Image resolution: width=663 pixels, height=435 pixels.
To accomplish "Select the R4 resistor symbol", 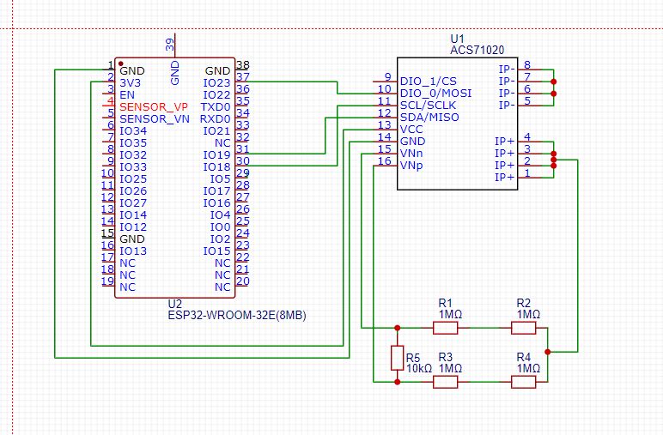I will click(524, 382).
